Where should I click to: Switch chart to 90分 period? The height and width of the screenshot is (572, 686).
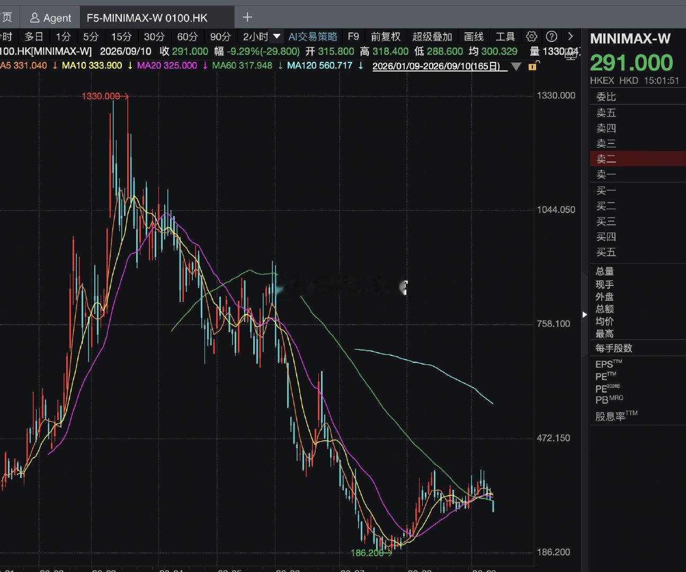point(220,37)
